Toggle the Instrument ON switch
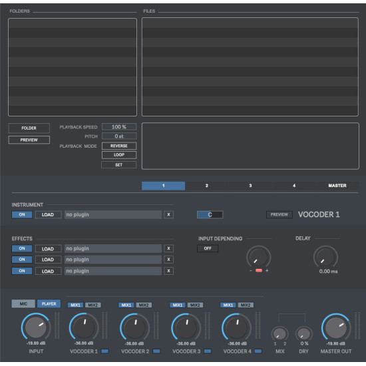366x366 pixels. pos(22,214)
